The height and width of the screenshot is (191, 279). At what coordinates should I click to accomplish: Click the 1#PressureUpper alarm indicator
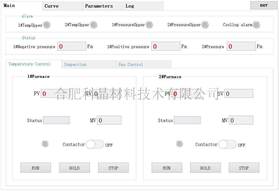coord(149,25)
